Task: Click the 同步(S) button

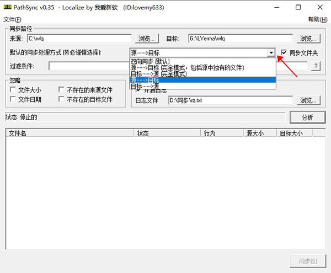Action: pyautogui.click(x=308, y=261)
